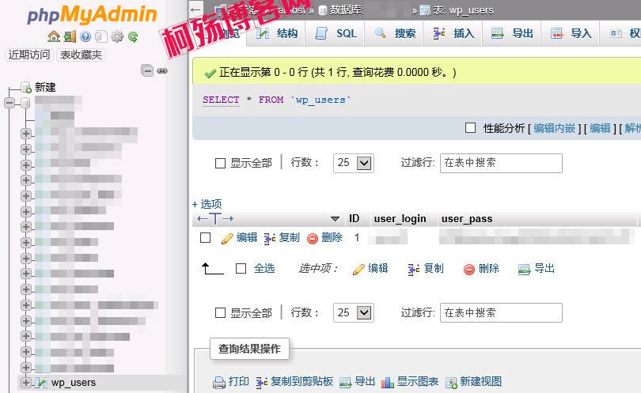
Task: Click 复制 text link in row 1
Action: [290, 238]
